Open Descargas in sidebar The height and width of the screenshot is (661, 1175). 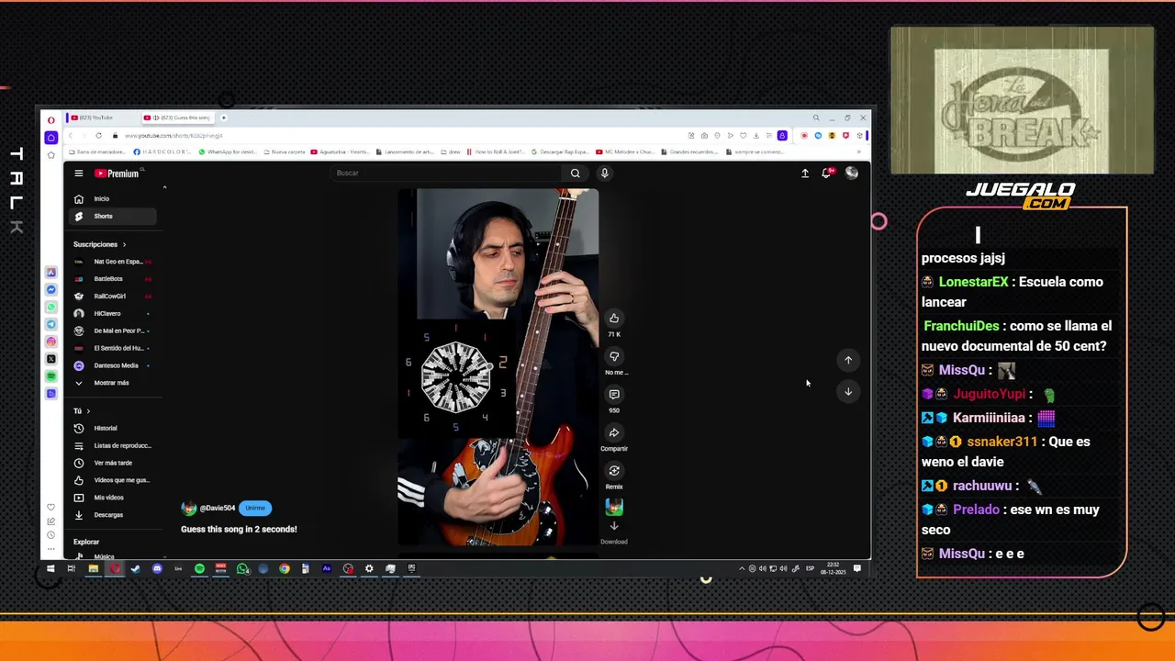113,515
